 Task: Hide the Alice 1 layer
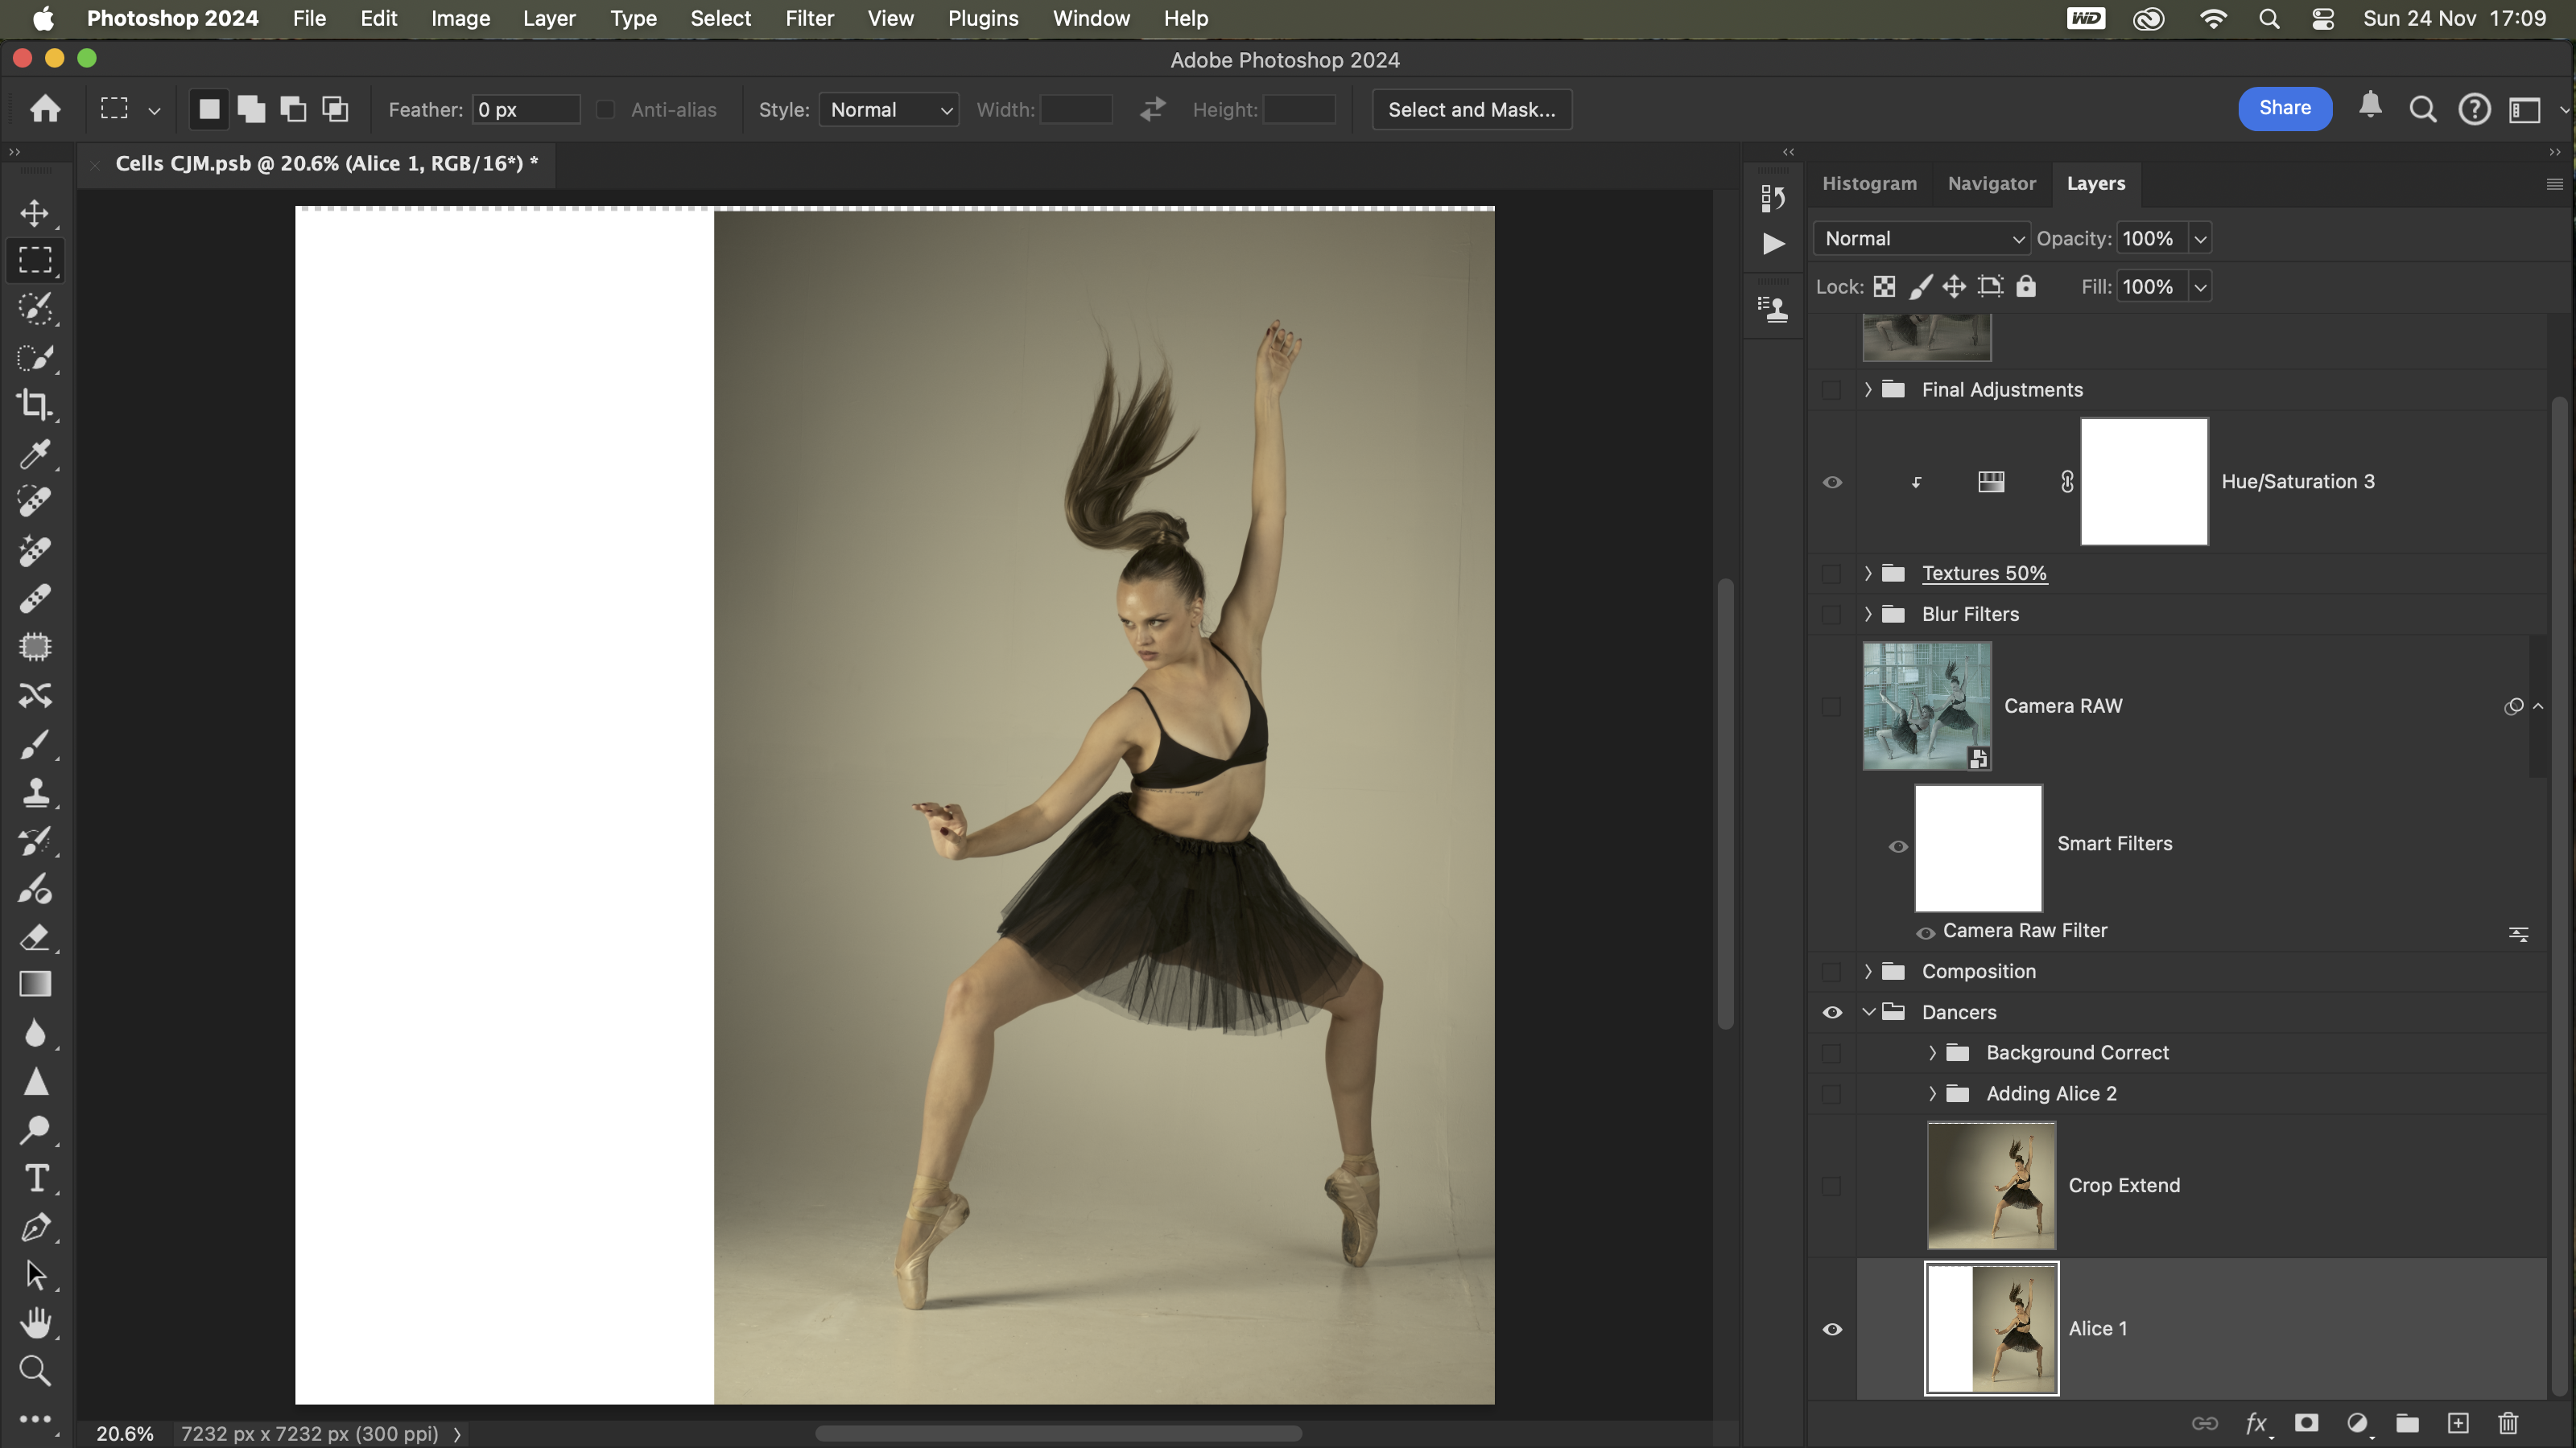[x=1832, y=1329]
